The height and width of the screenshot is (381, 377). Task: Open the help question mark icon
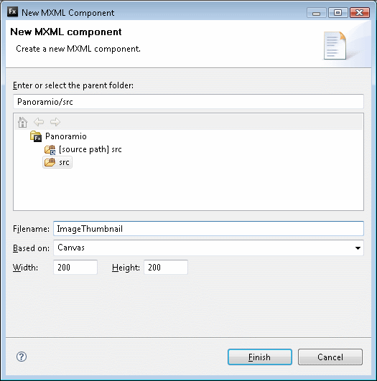click(22, 357)
